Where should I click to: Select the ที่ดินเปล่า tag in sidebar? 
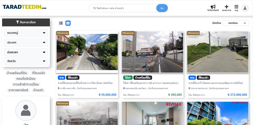38,73
